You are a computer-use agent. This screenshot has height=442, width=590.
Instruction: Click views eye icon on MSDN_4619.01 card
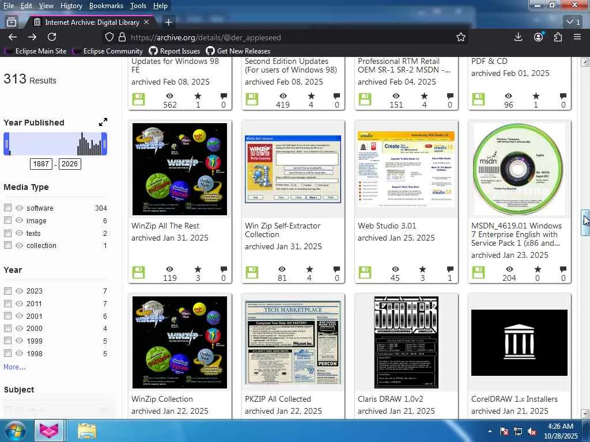pos(509,269)
